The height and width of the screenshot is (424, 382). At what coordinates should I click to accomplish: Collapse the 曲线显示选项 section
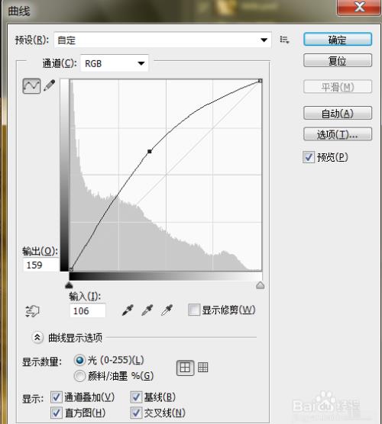click(x=37, y=338)
